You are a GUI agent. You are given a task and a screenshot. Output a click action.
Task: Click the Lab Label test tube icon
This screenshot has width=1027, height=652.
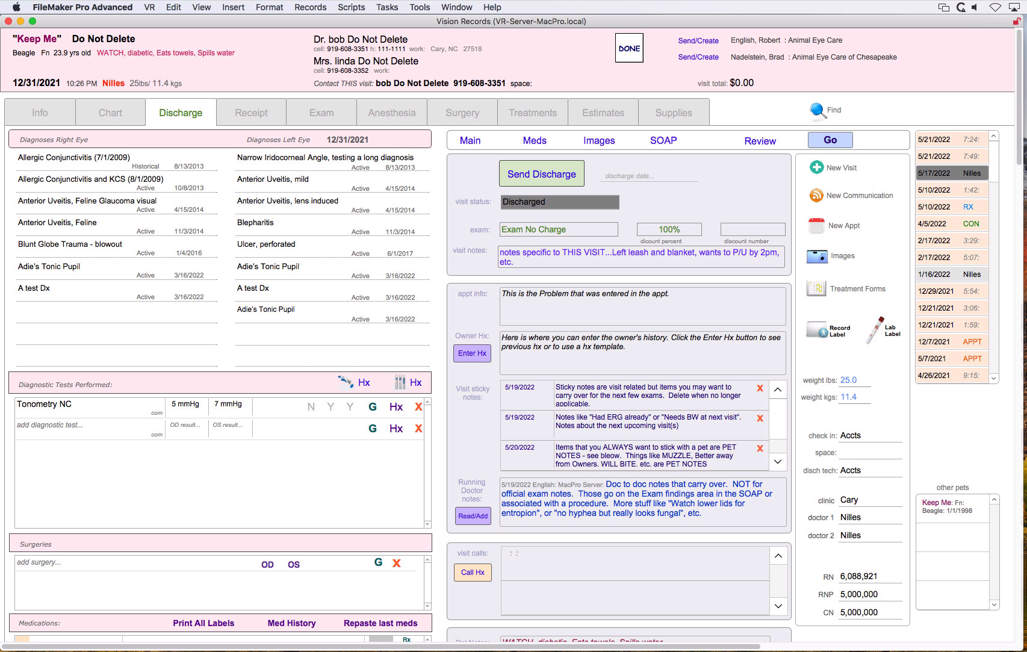pyautogui.click(x=875, y=330)
